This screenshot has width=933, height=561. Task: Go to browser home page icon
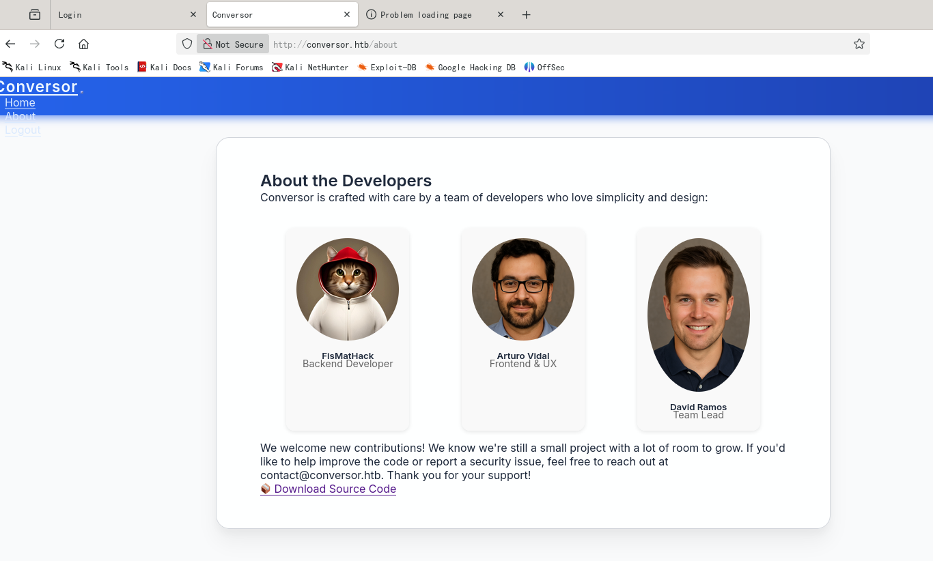tap(83, 44)
